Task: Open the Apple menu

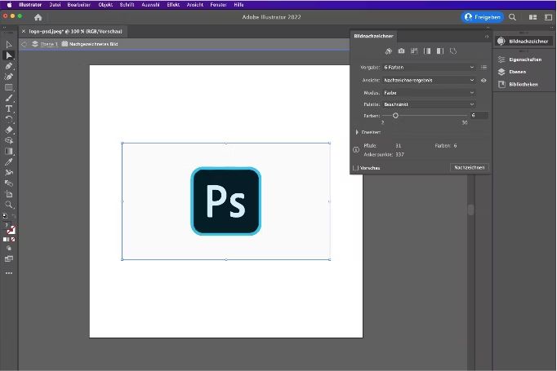Action: [9, 5]
